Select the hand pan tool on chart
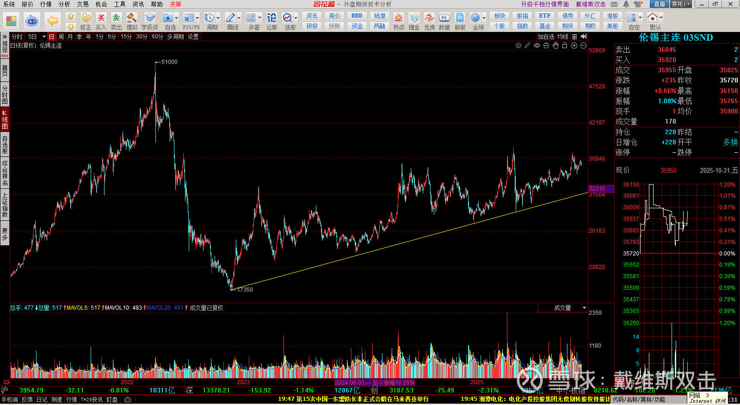Screen dimensions: 740x405 555,45
